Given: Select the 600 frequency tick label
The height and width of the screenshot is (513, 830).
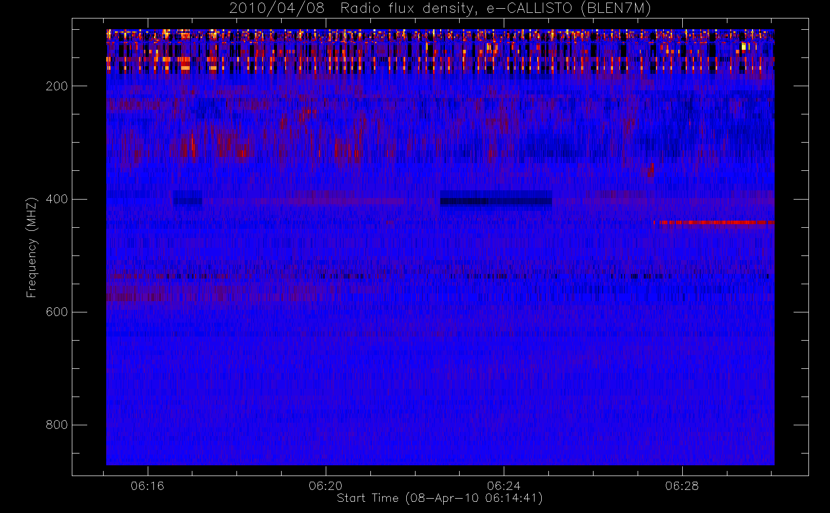Looking at the screenshot, I should 57,312.
